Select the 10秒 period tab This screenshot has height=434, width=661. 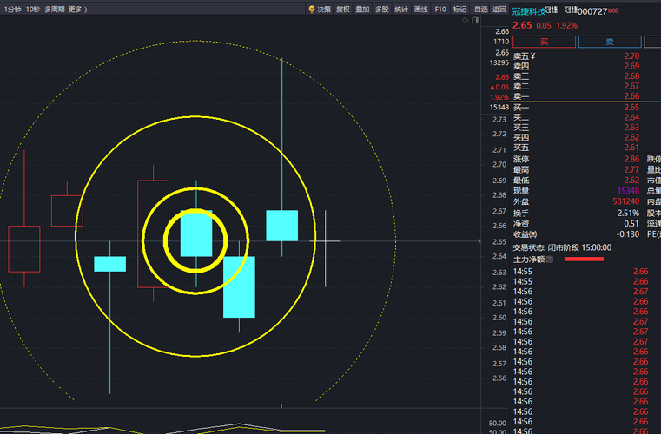[33, 10]
